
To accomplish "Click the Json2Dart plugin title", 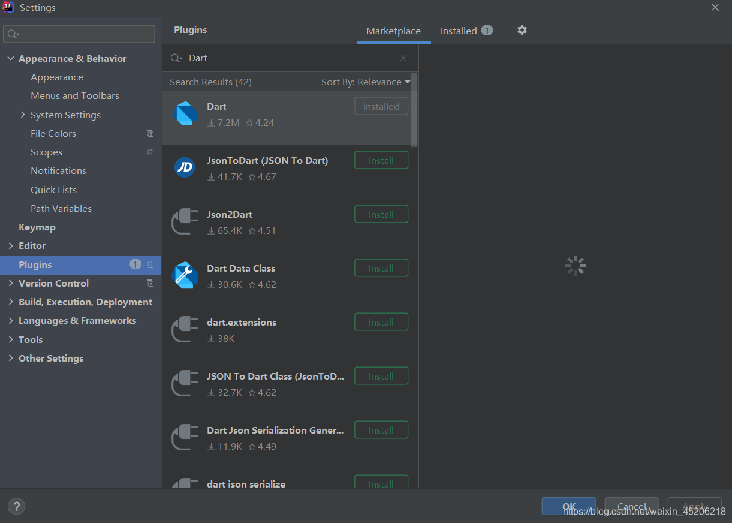I will (230, 214).
